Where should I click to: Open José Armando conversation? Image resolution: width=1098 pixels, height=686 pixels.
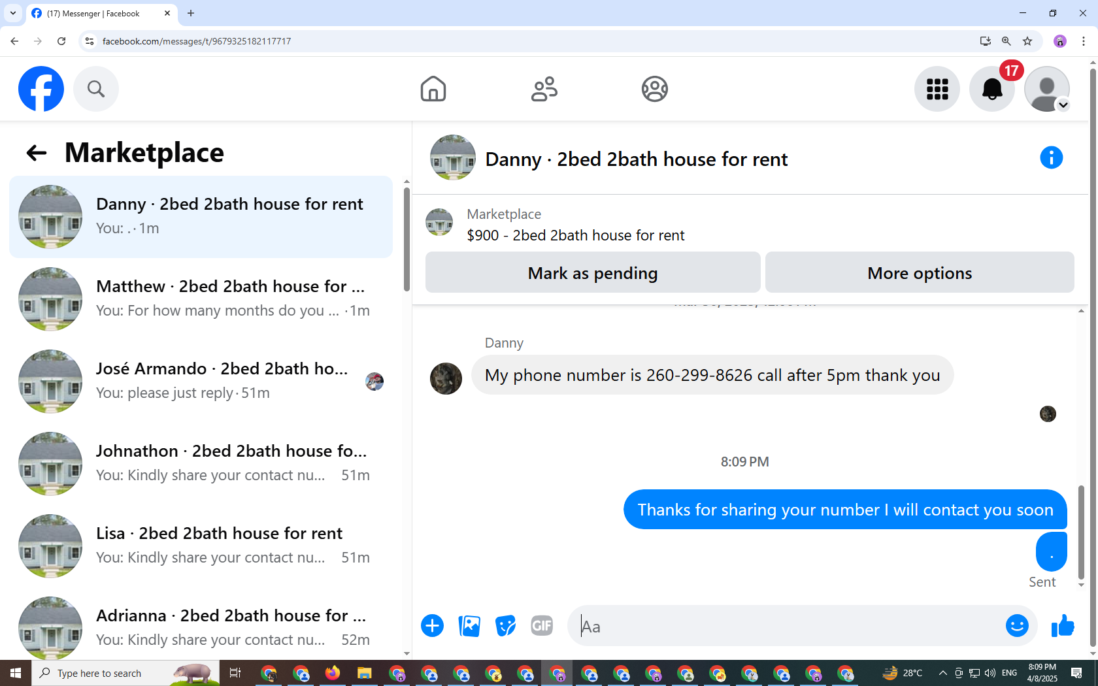pyautogui.click(x=201, y=382)
